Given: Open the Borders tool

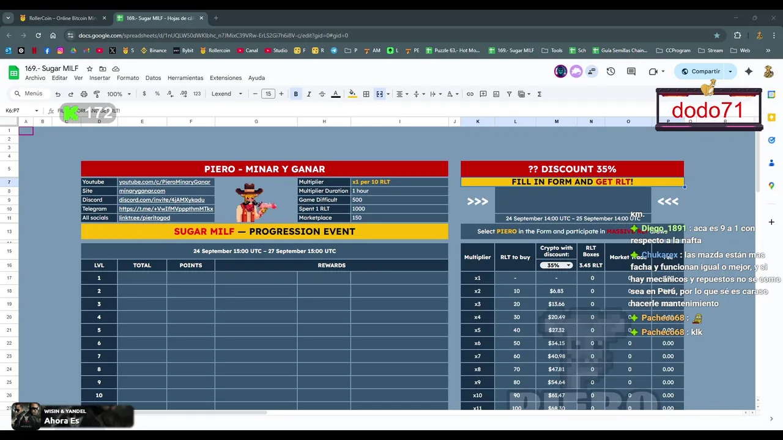Looking at the screenshot, I should [x=366, y=94].
